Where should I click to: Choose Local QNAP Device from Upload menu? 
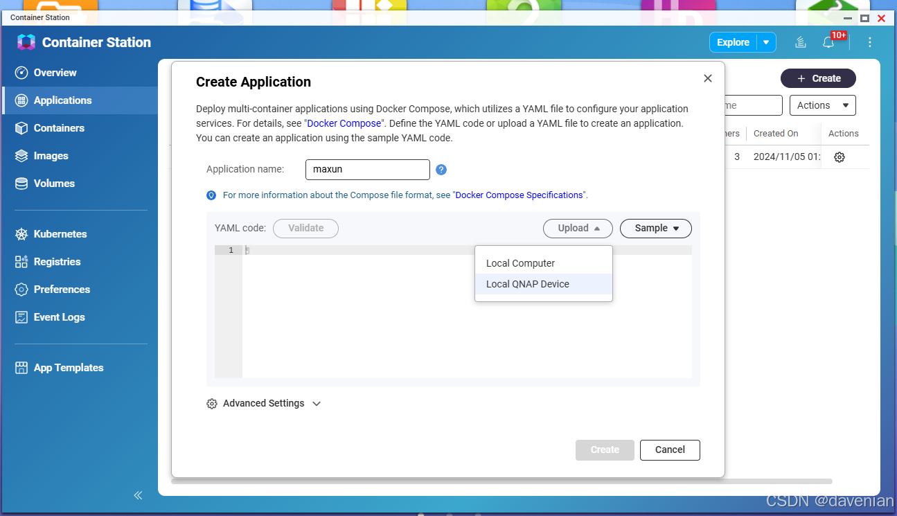pyautogui.click(x=544, y=284)
